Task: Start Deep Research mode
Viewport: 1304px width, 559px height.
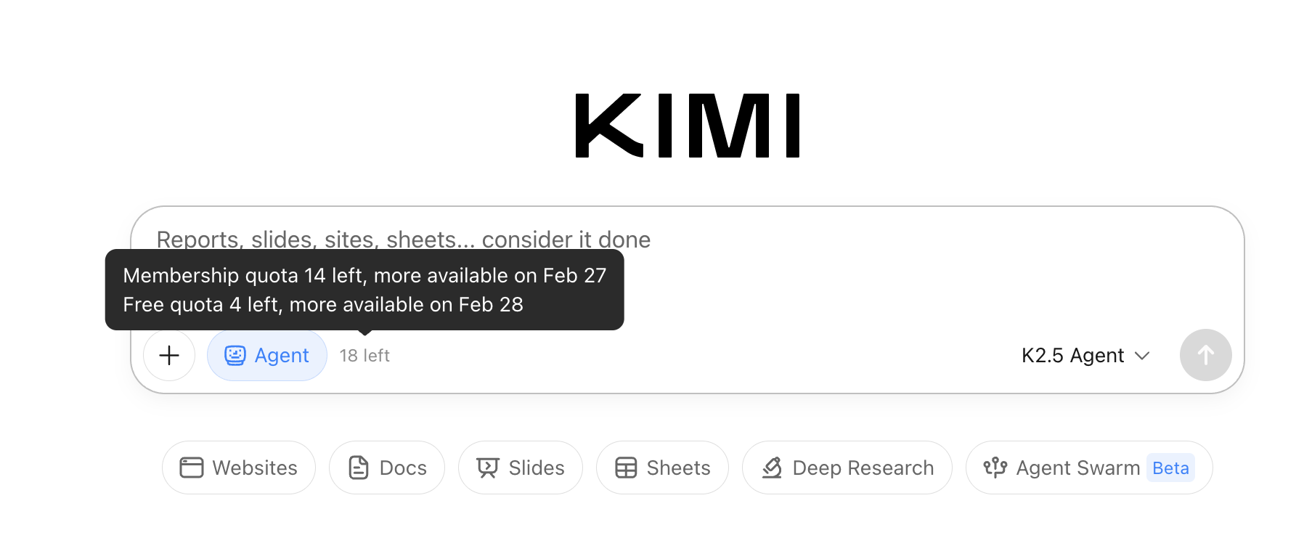Action: click(x=847, y=468)
